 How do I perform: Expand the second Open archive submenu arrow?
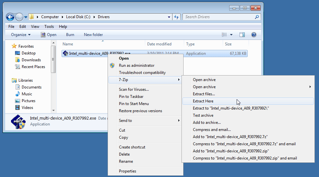[x=310, y=87]
